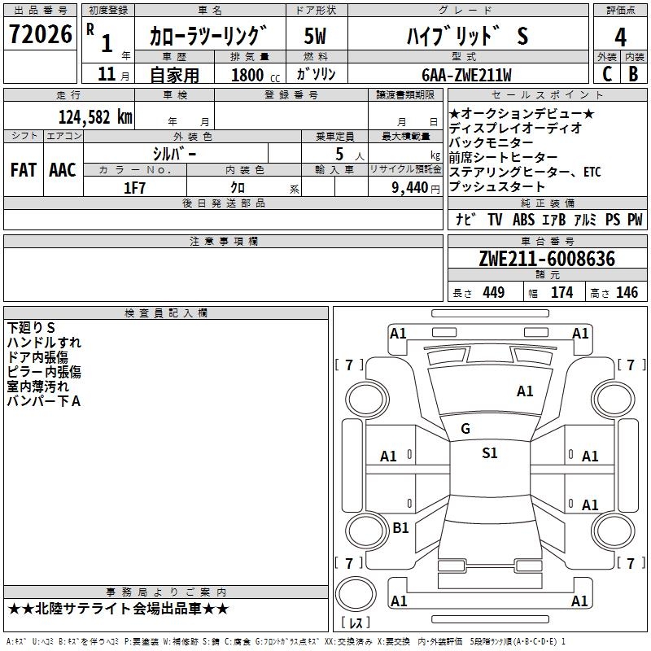Click the B1 mark on the car diagram

pos(400,527)
